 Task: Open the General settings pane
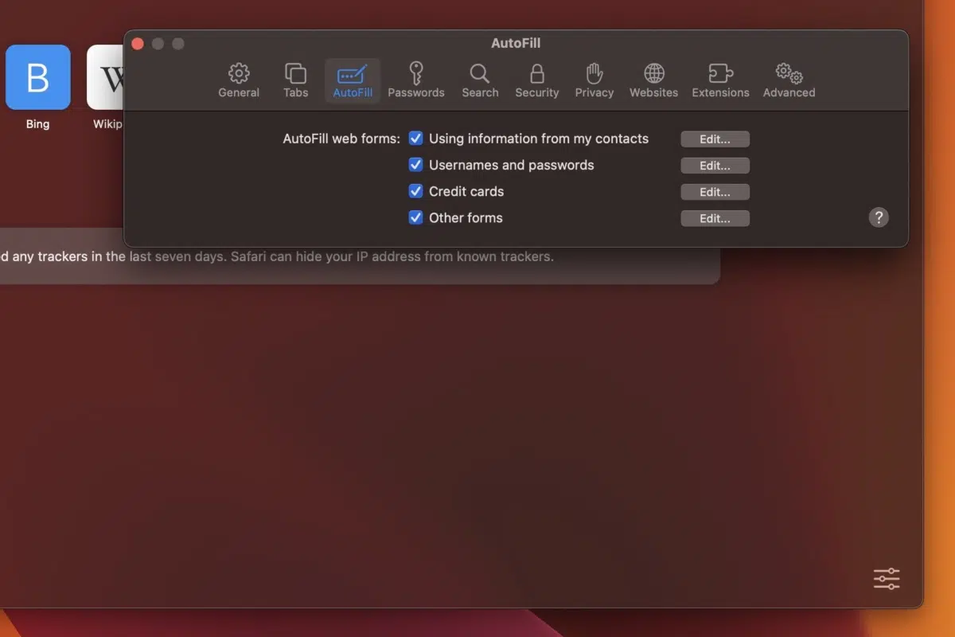[x=239, y=80]
